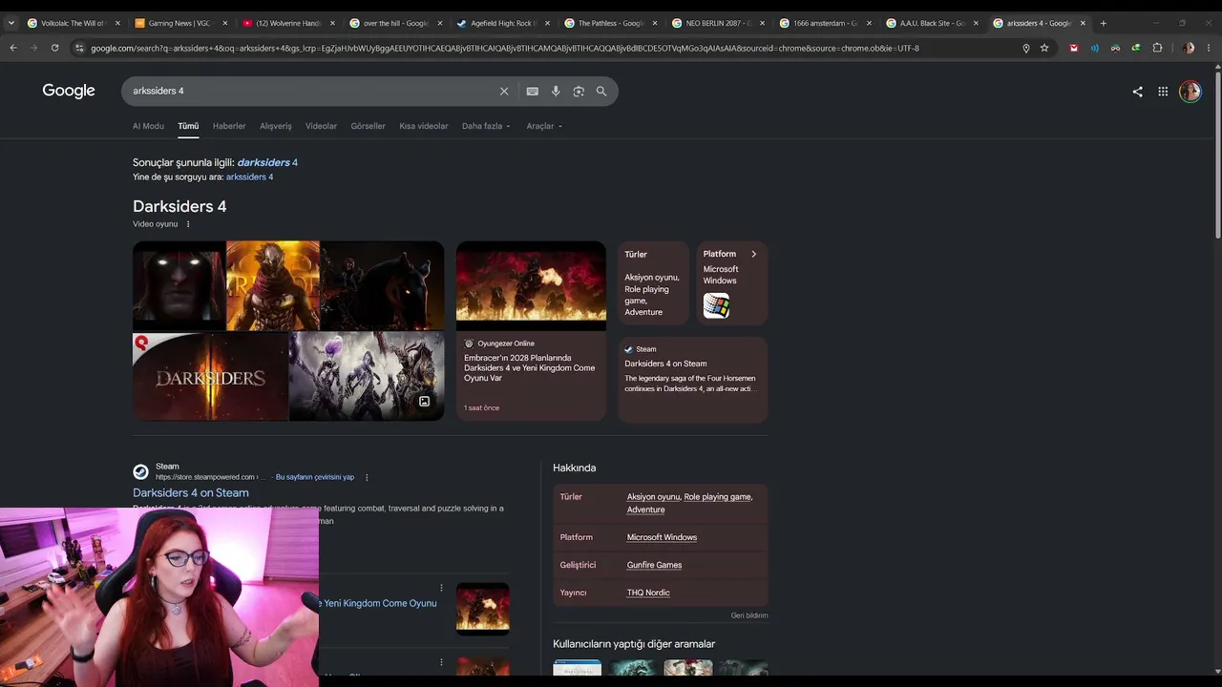Open Chrome's three-dot menu
This screenshot has height=687, width=1222.
pyautogui.click(x=1209, y=48)
